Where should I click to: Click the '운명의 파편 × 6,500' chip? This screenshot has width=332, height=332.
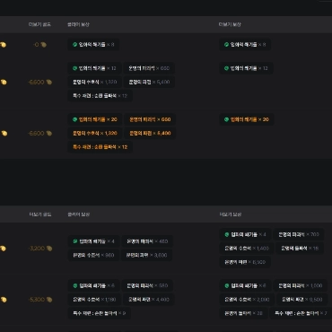[245, 262]
